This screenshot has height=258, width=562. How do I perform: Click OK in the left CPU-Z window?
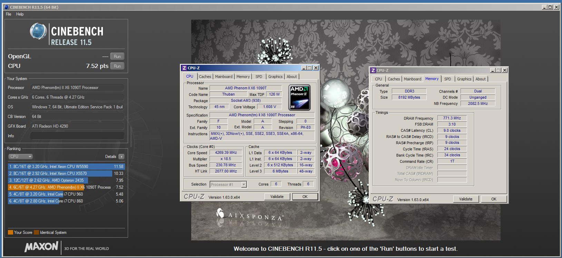[305, 197]
